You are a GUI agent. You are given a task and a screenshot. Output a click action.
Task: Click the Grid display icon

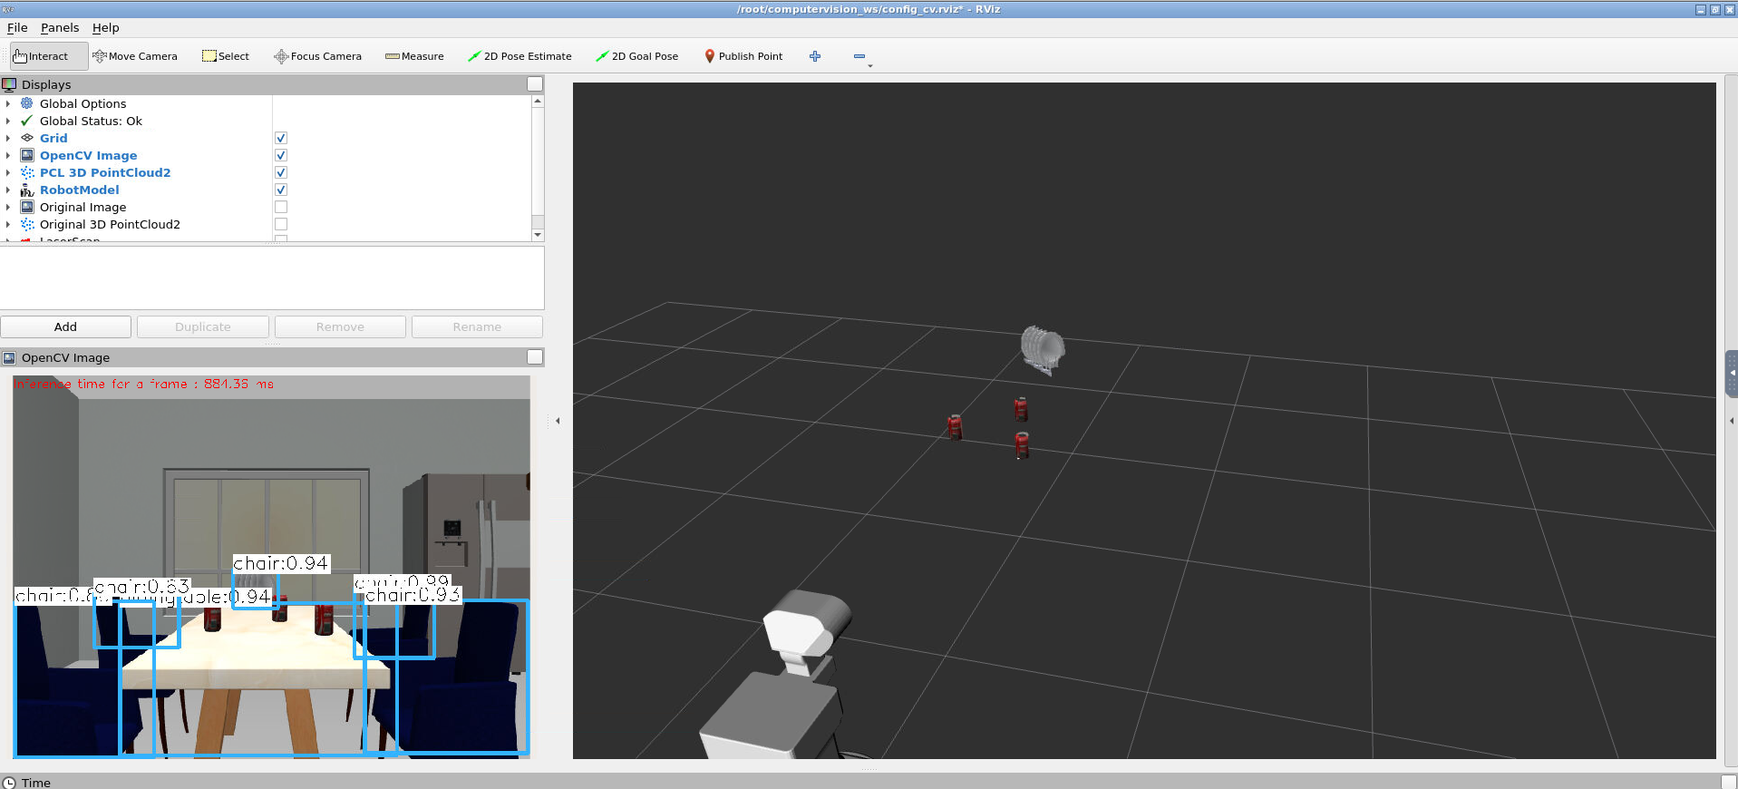[x=27, y=138]
